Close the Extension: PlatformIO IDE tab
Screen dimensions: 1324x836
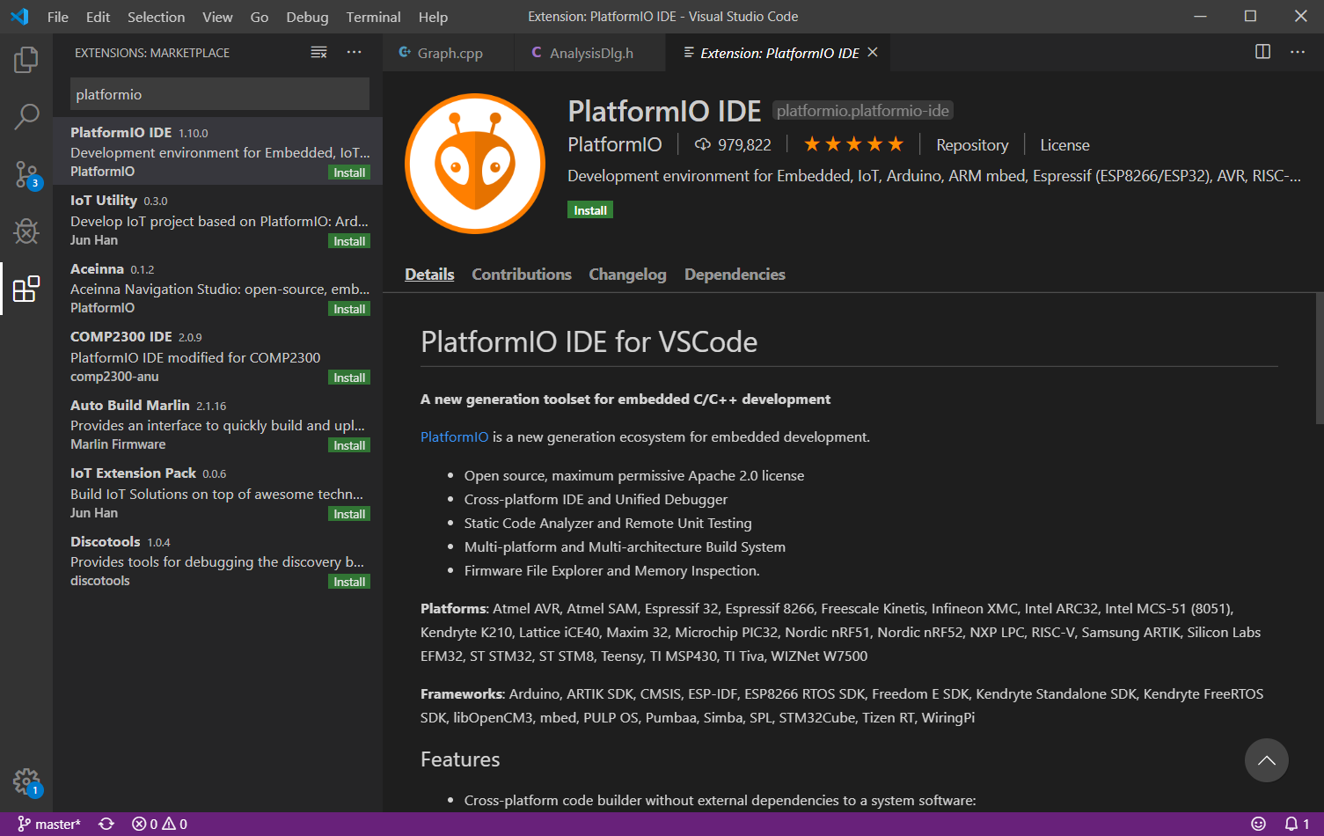[x=873, y=53]
